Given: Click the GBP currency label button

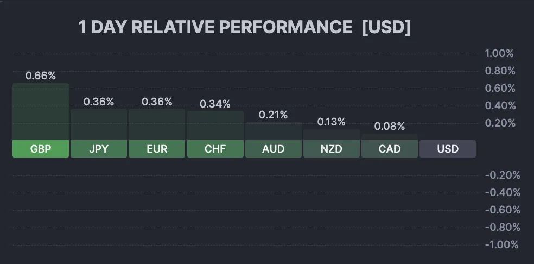Looking at the screenshot, I should tap(41, 149).
